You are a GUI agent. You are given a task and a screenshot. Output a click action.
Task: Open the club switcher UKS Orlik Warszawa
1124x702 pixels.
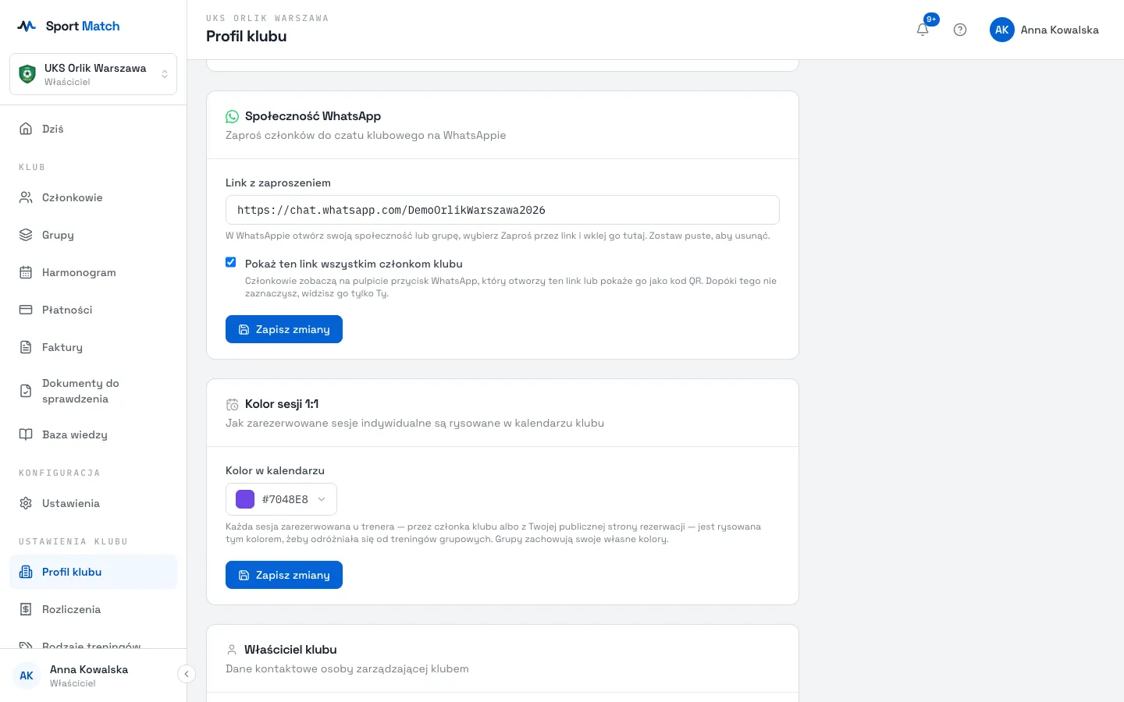93,74
